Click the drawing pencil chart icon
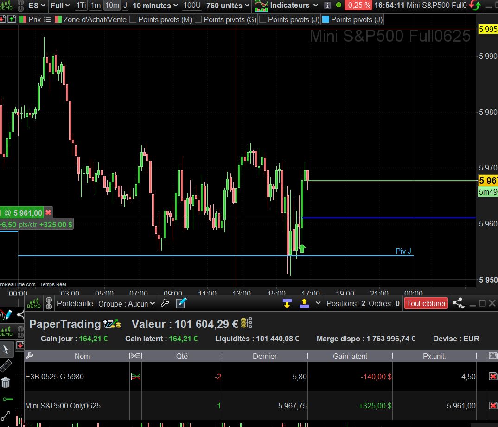 pos(6,315)
